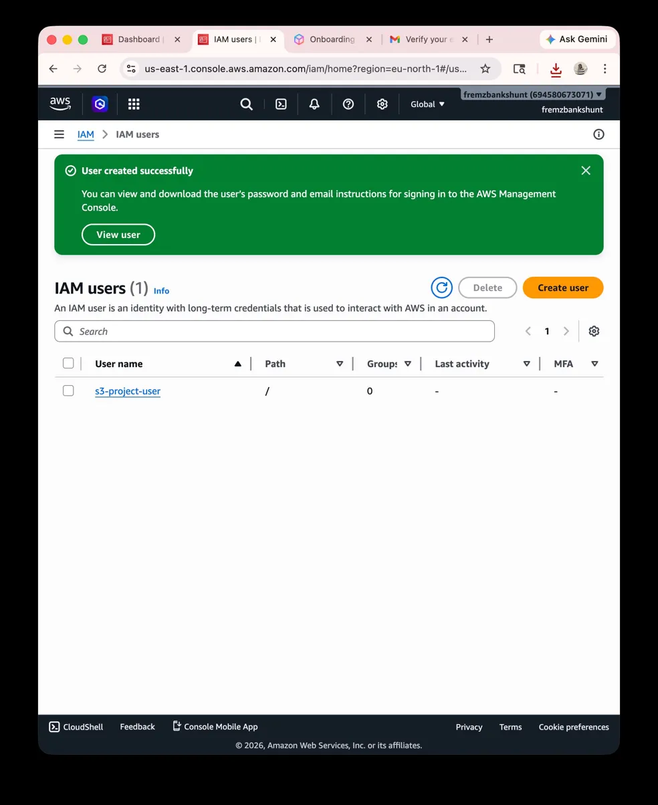658x805 pixels.
Task: Click the View user button
Action: click(x=118, y=235)
